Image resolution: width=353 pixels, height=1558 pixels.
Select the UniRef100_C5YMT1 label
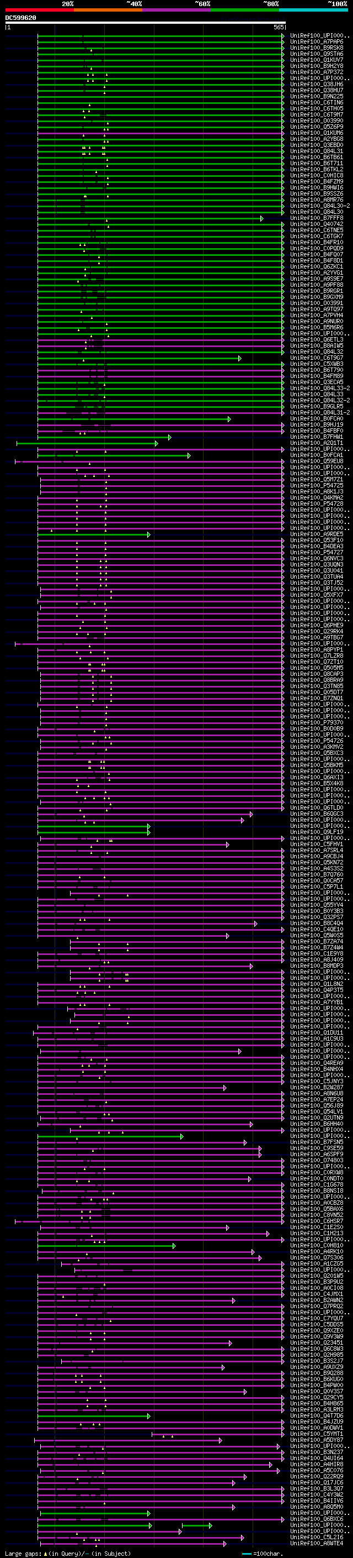coord(316,1434)
